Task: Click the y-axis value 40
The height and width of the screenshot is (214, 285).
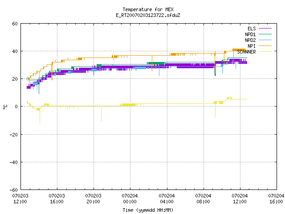Action: pyautogui.click(x=15, y=51)
